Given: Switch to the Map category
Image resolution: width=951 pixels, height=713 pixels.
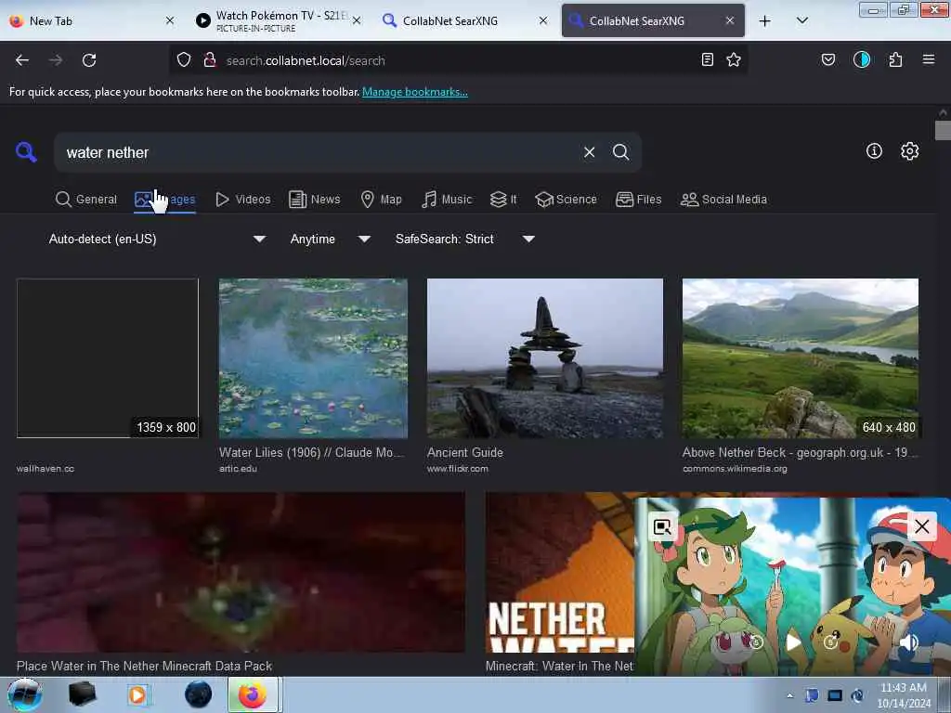Looking at the screenshot, I should point(382,200).
